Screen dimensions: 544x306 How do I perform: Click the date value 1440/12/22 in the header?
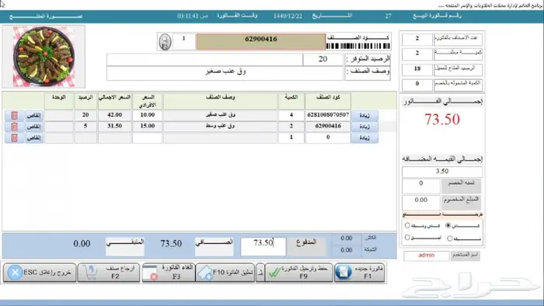tap(288, 16)
